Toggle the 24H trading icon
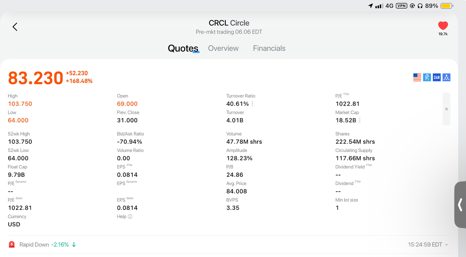 (437, 78)
